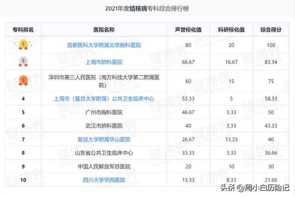This screenshot has width=295, height=197.
Task: Click reputation value 26.67 cell
Action: coord(188,139)
